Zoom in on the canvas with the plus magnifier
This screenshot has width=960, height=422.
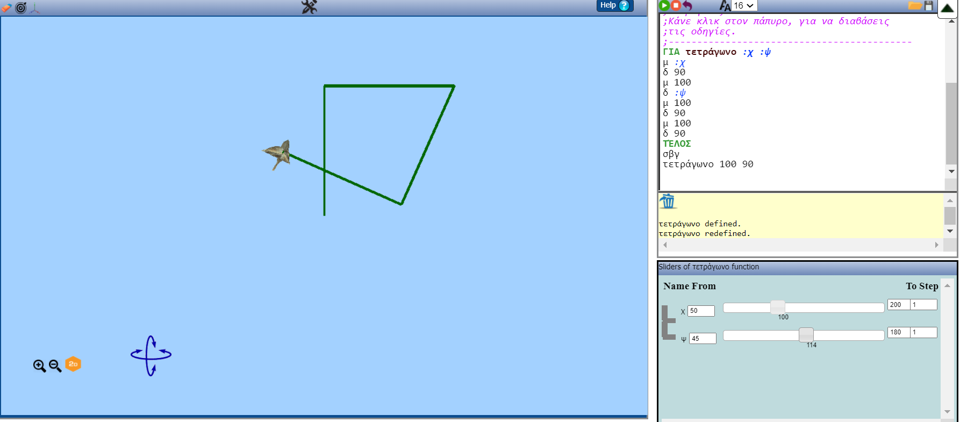coord(39,366)
